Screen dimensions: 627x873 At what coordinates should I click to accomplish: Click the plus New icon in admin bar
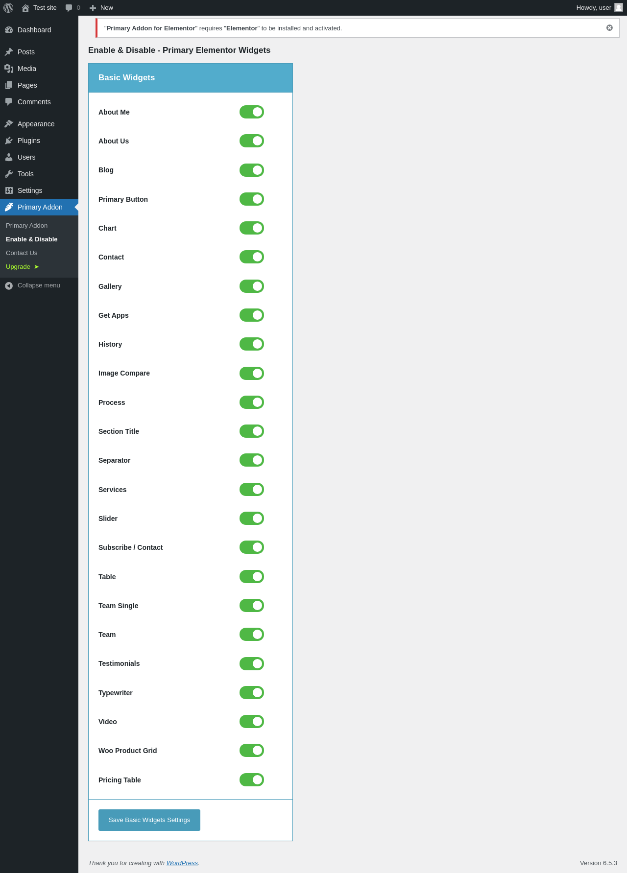(93, 8)
